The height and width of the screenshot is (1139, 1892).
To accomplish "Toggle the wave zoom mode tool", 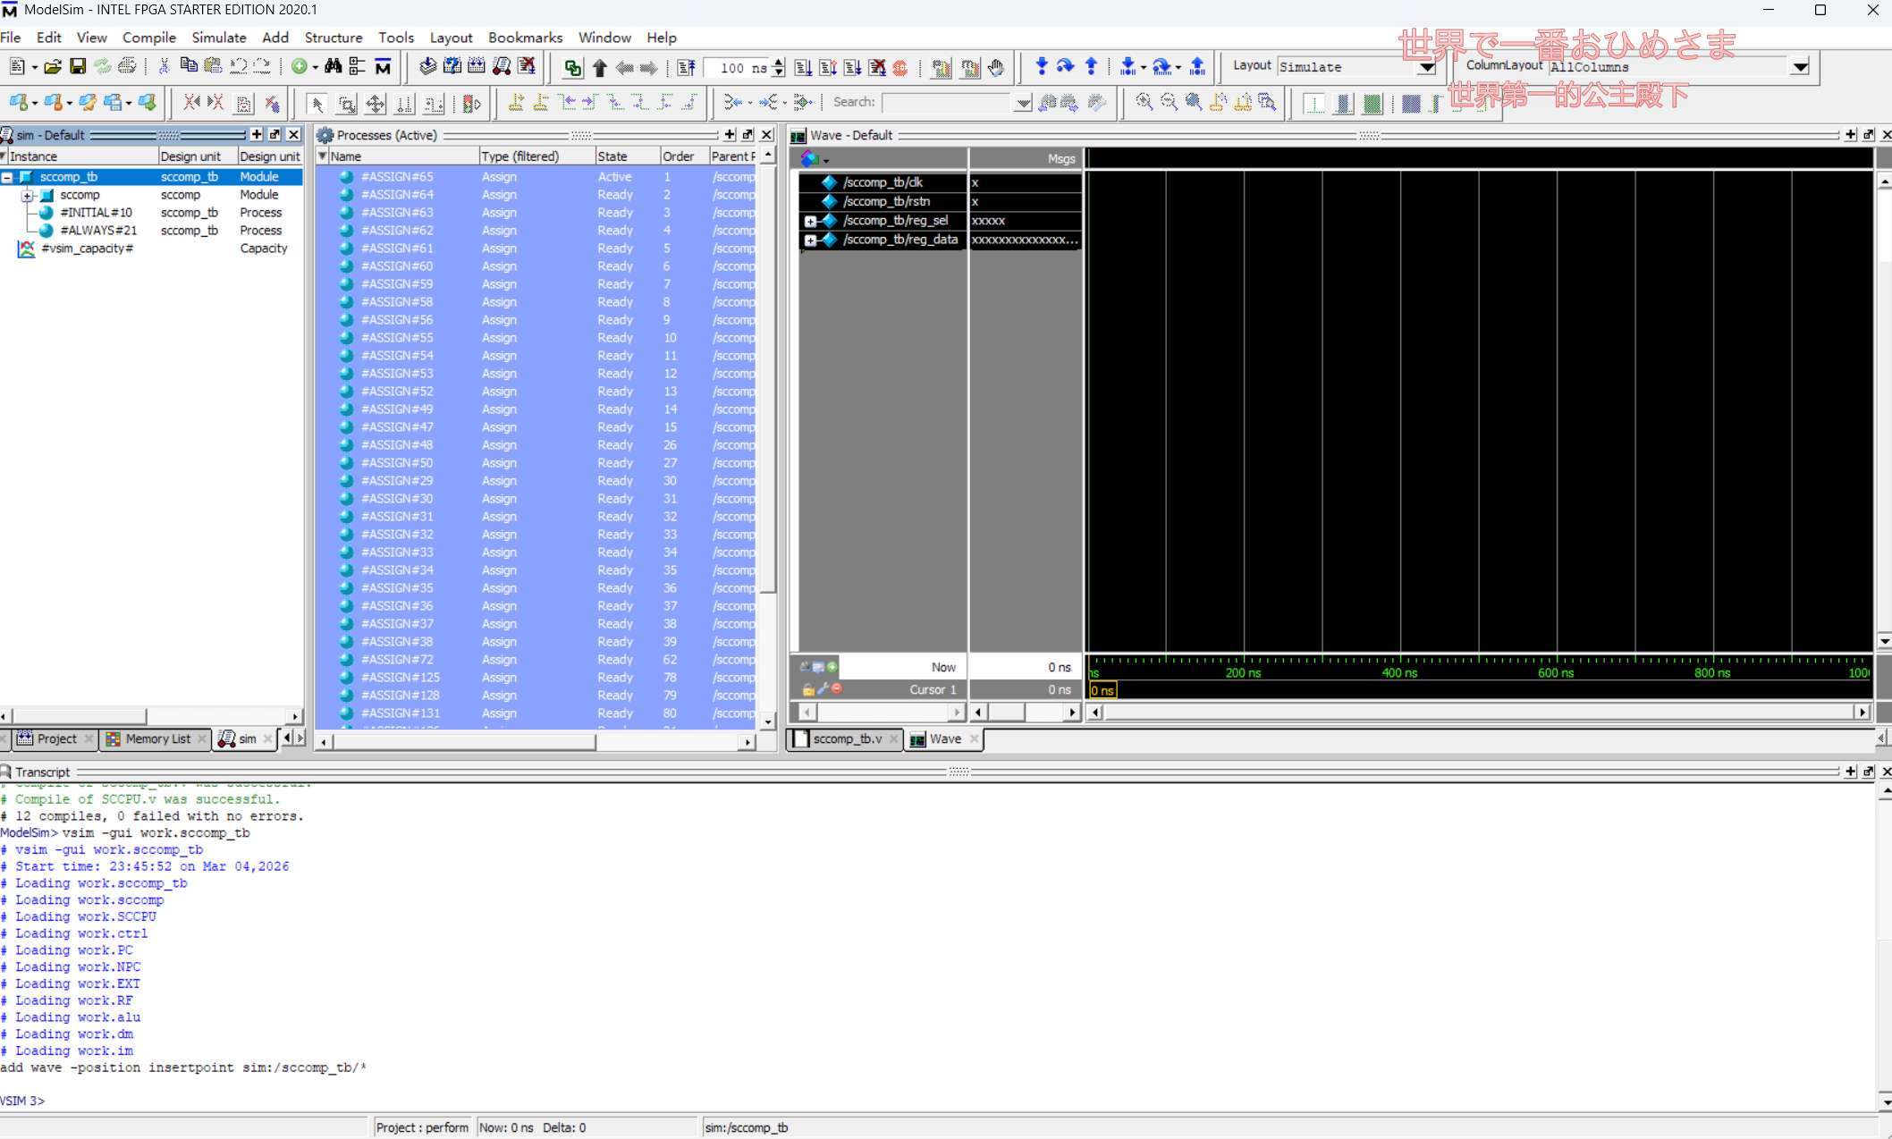I will coord(346,104).
